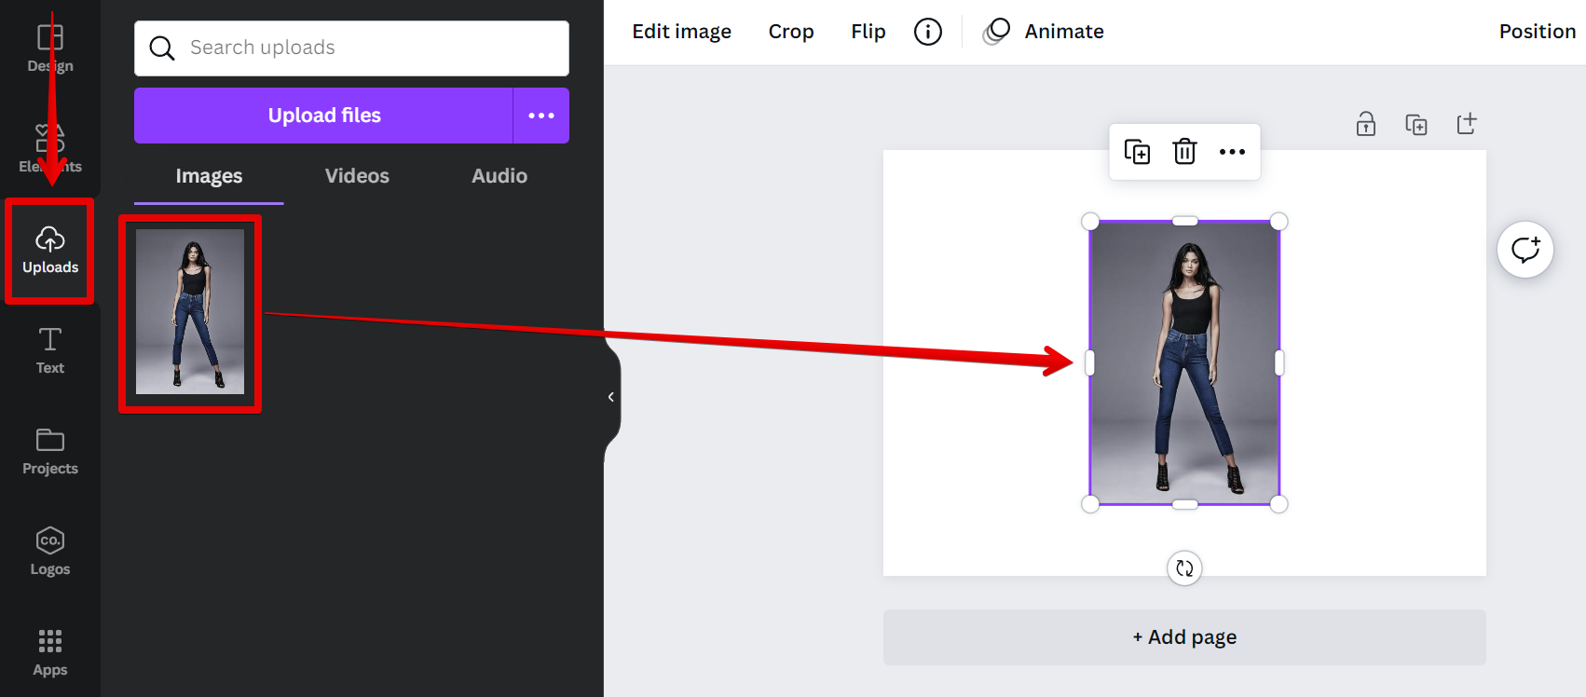Viewport: 1586px width, 697px height.
Task: Switch to the Audio tab
Action: (x=499, y=176)
